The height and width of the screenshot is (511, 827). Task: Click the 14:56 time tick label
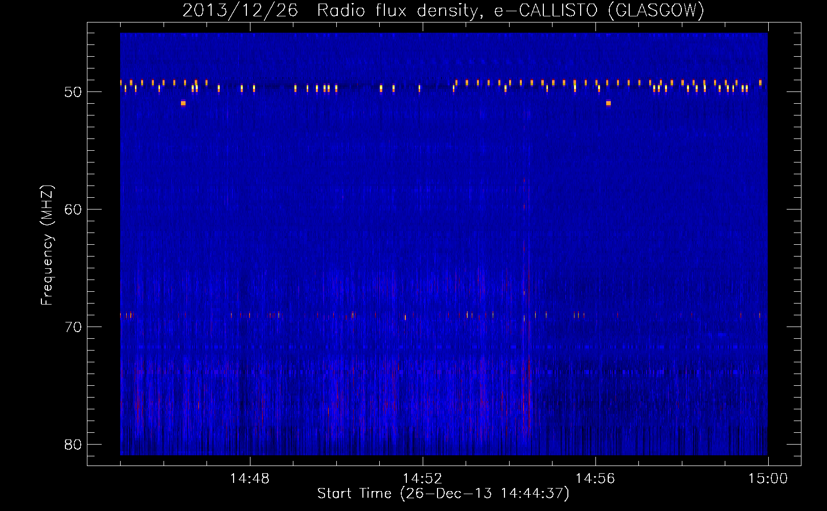pyautogui.click(x=595, y=479)
